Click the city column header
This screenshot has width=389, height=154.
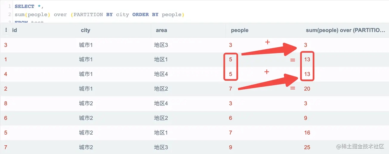point(85,30)
